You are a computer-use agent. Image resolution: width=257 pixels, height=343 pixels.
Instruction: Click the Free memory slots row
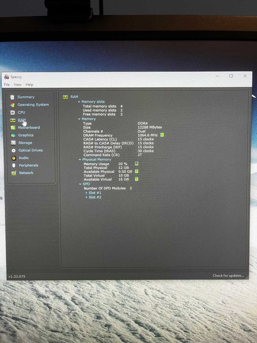pos(102,114)
